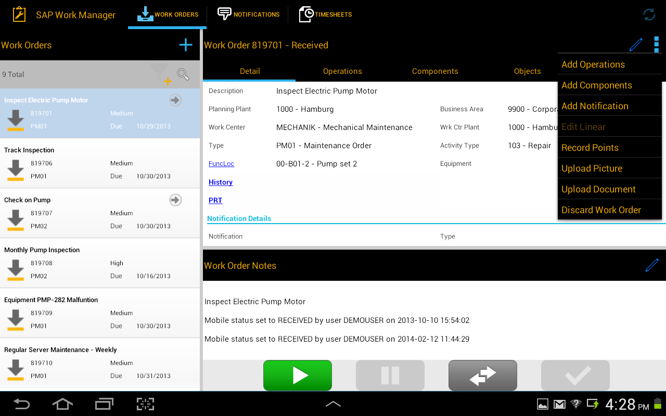Tap the Android back button
Viewport: 666px width, 416px height.
tap(21, 404)
